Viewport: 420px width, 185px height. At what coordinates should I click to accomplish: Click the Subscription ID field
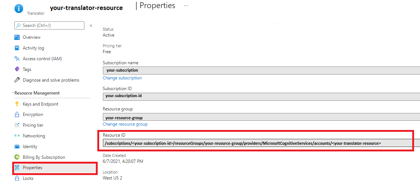click(x=261, y=96)
